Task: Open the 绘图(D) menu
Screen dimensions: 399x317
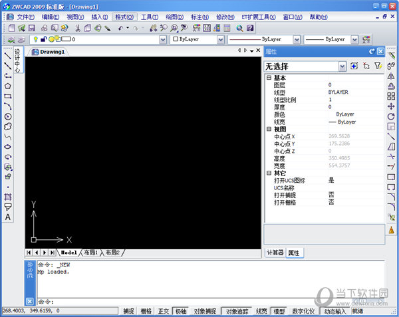Action: (x=174, y=17)
